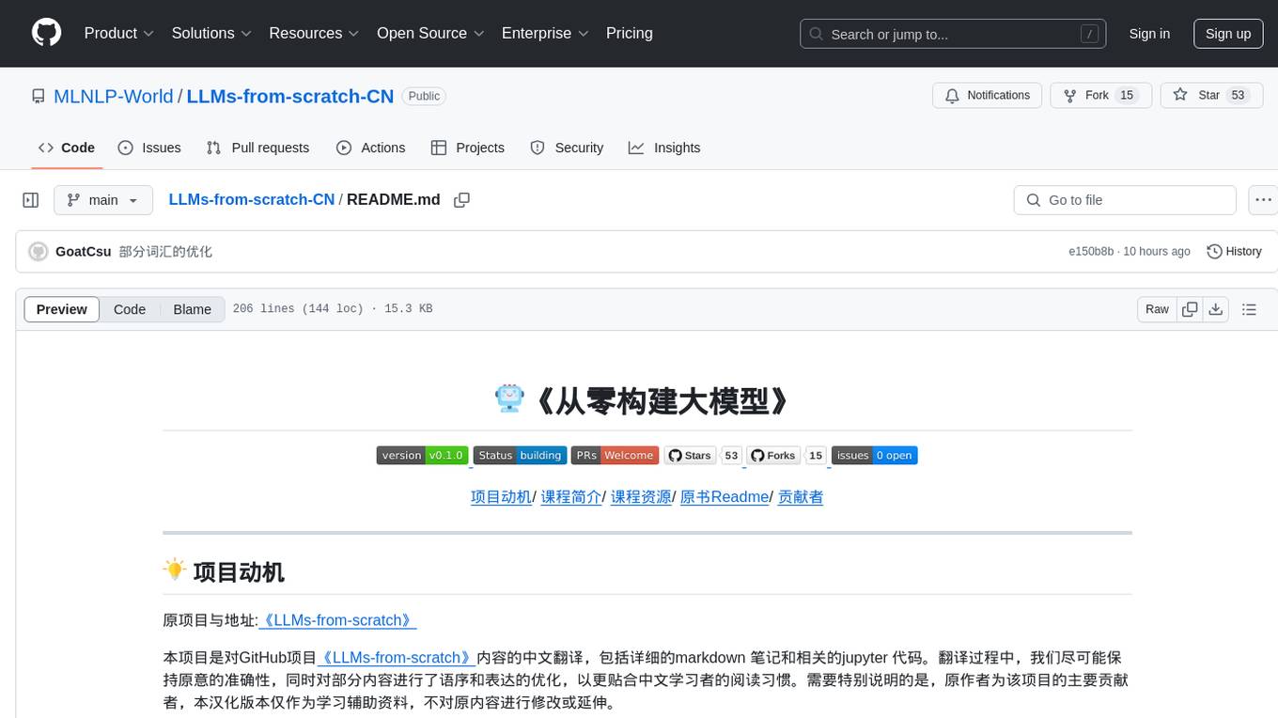Jump to the 原书Readme section link

click(725, 496)
